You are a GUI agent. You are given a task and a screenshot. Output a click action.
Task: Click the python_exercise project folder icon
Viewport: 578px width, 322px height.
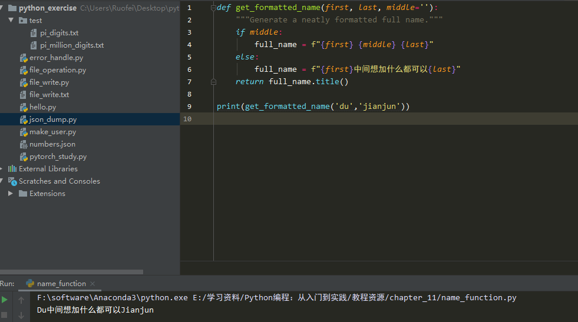pos(12,8)
